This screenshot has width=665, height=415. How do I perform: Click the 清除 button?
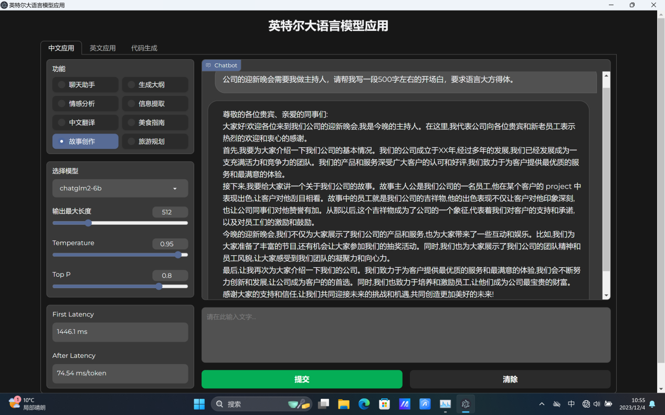(510, 379)
